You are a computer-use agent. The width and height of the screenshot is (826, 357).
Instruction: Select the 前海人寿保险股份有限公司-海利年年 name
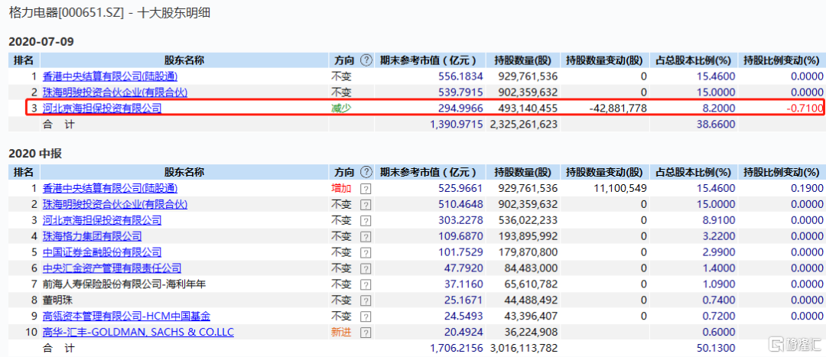[125, 284]
